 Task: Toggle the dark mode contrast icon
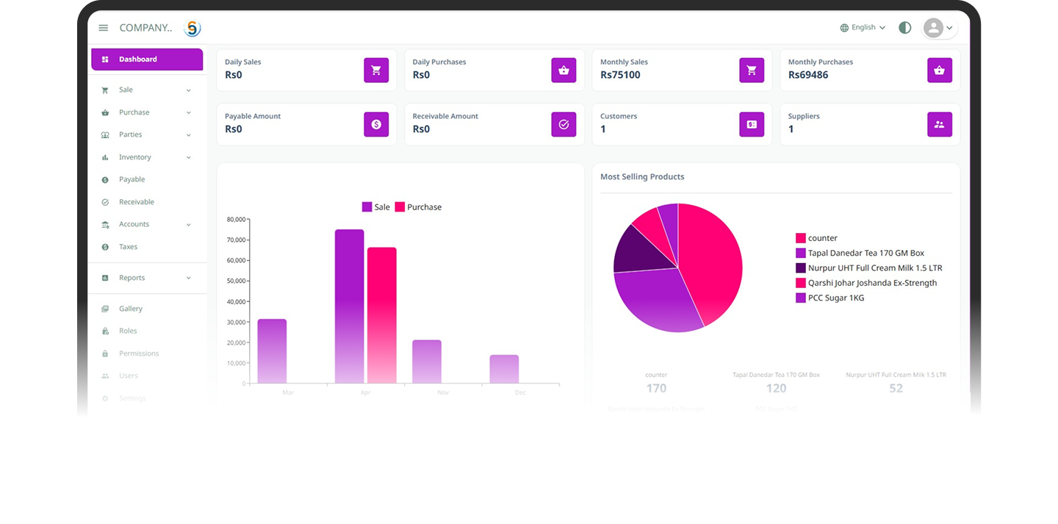coord(904,27)
